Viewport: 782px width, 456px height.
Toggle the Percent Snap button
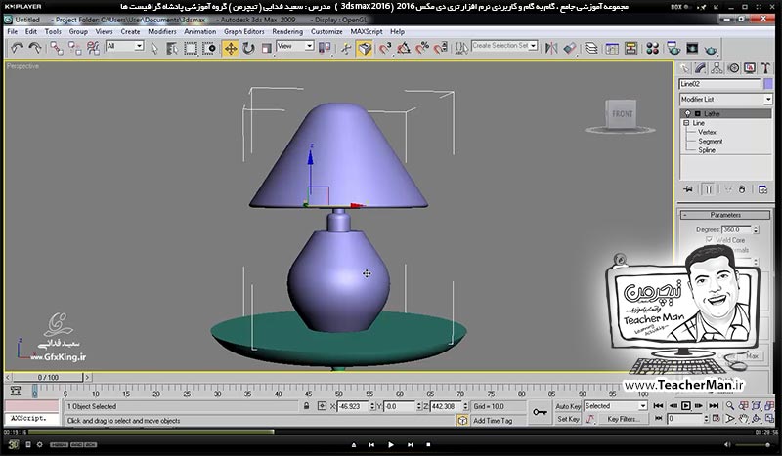(422, 49)
